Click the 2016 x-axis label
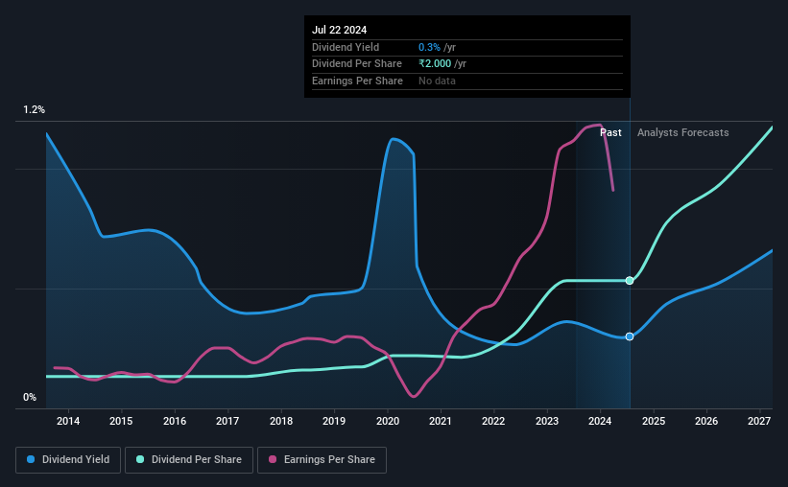Viewport: 788px width, 487px height. point(175,421)
